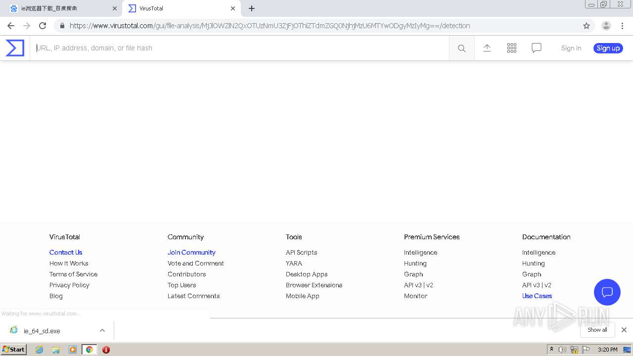The height and width of the screenshot is (356, 633).
Task: Open Chrome three-dot menu
Action: 623,26
